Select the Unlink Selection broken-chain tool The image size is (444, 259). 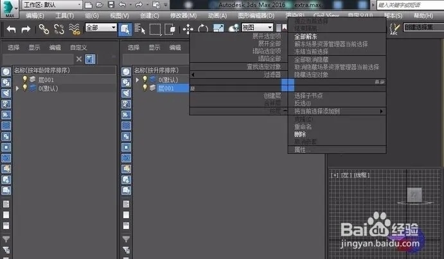pos(59,29)
